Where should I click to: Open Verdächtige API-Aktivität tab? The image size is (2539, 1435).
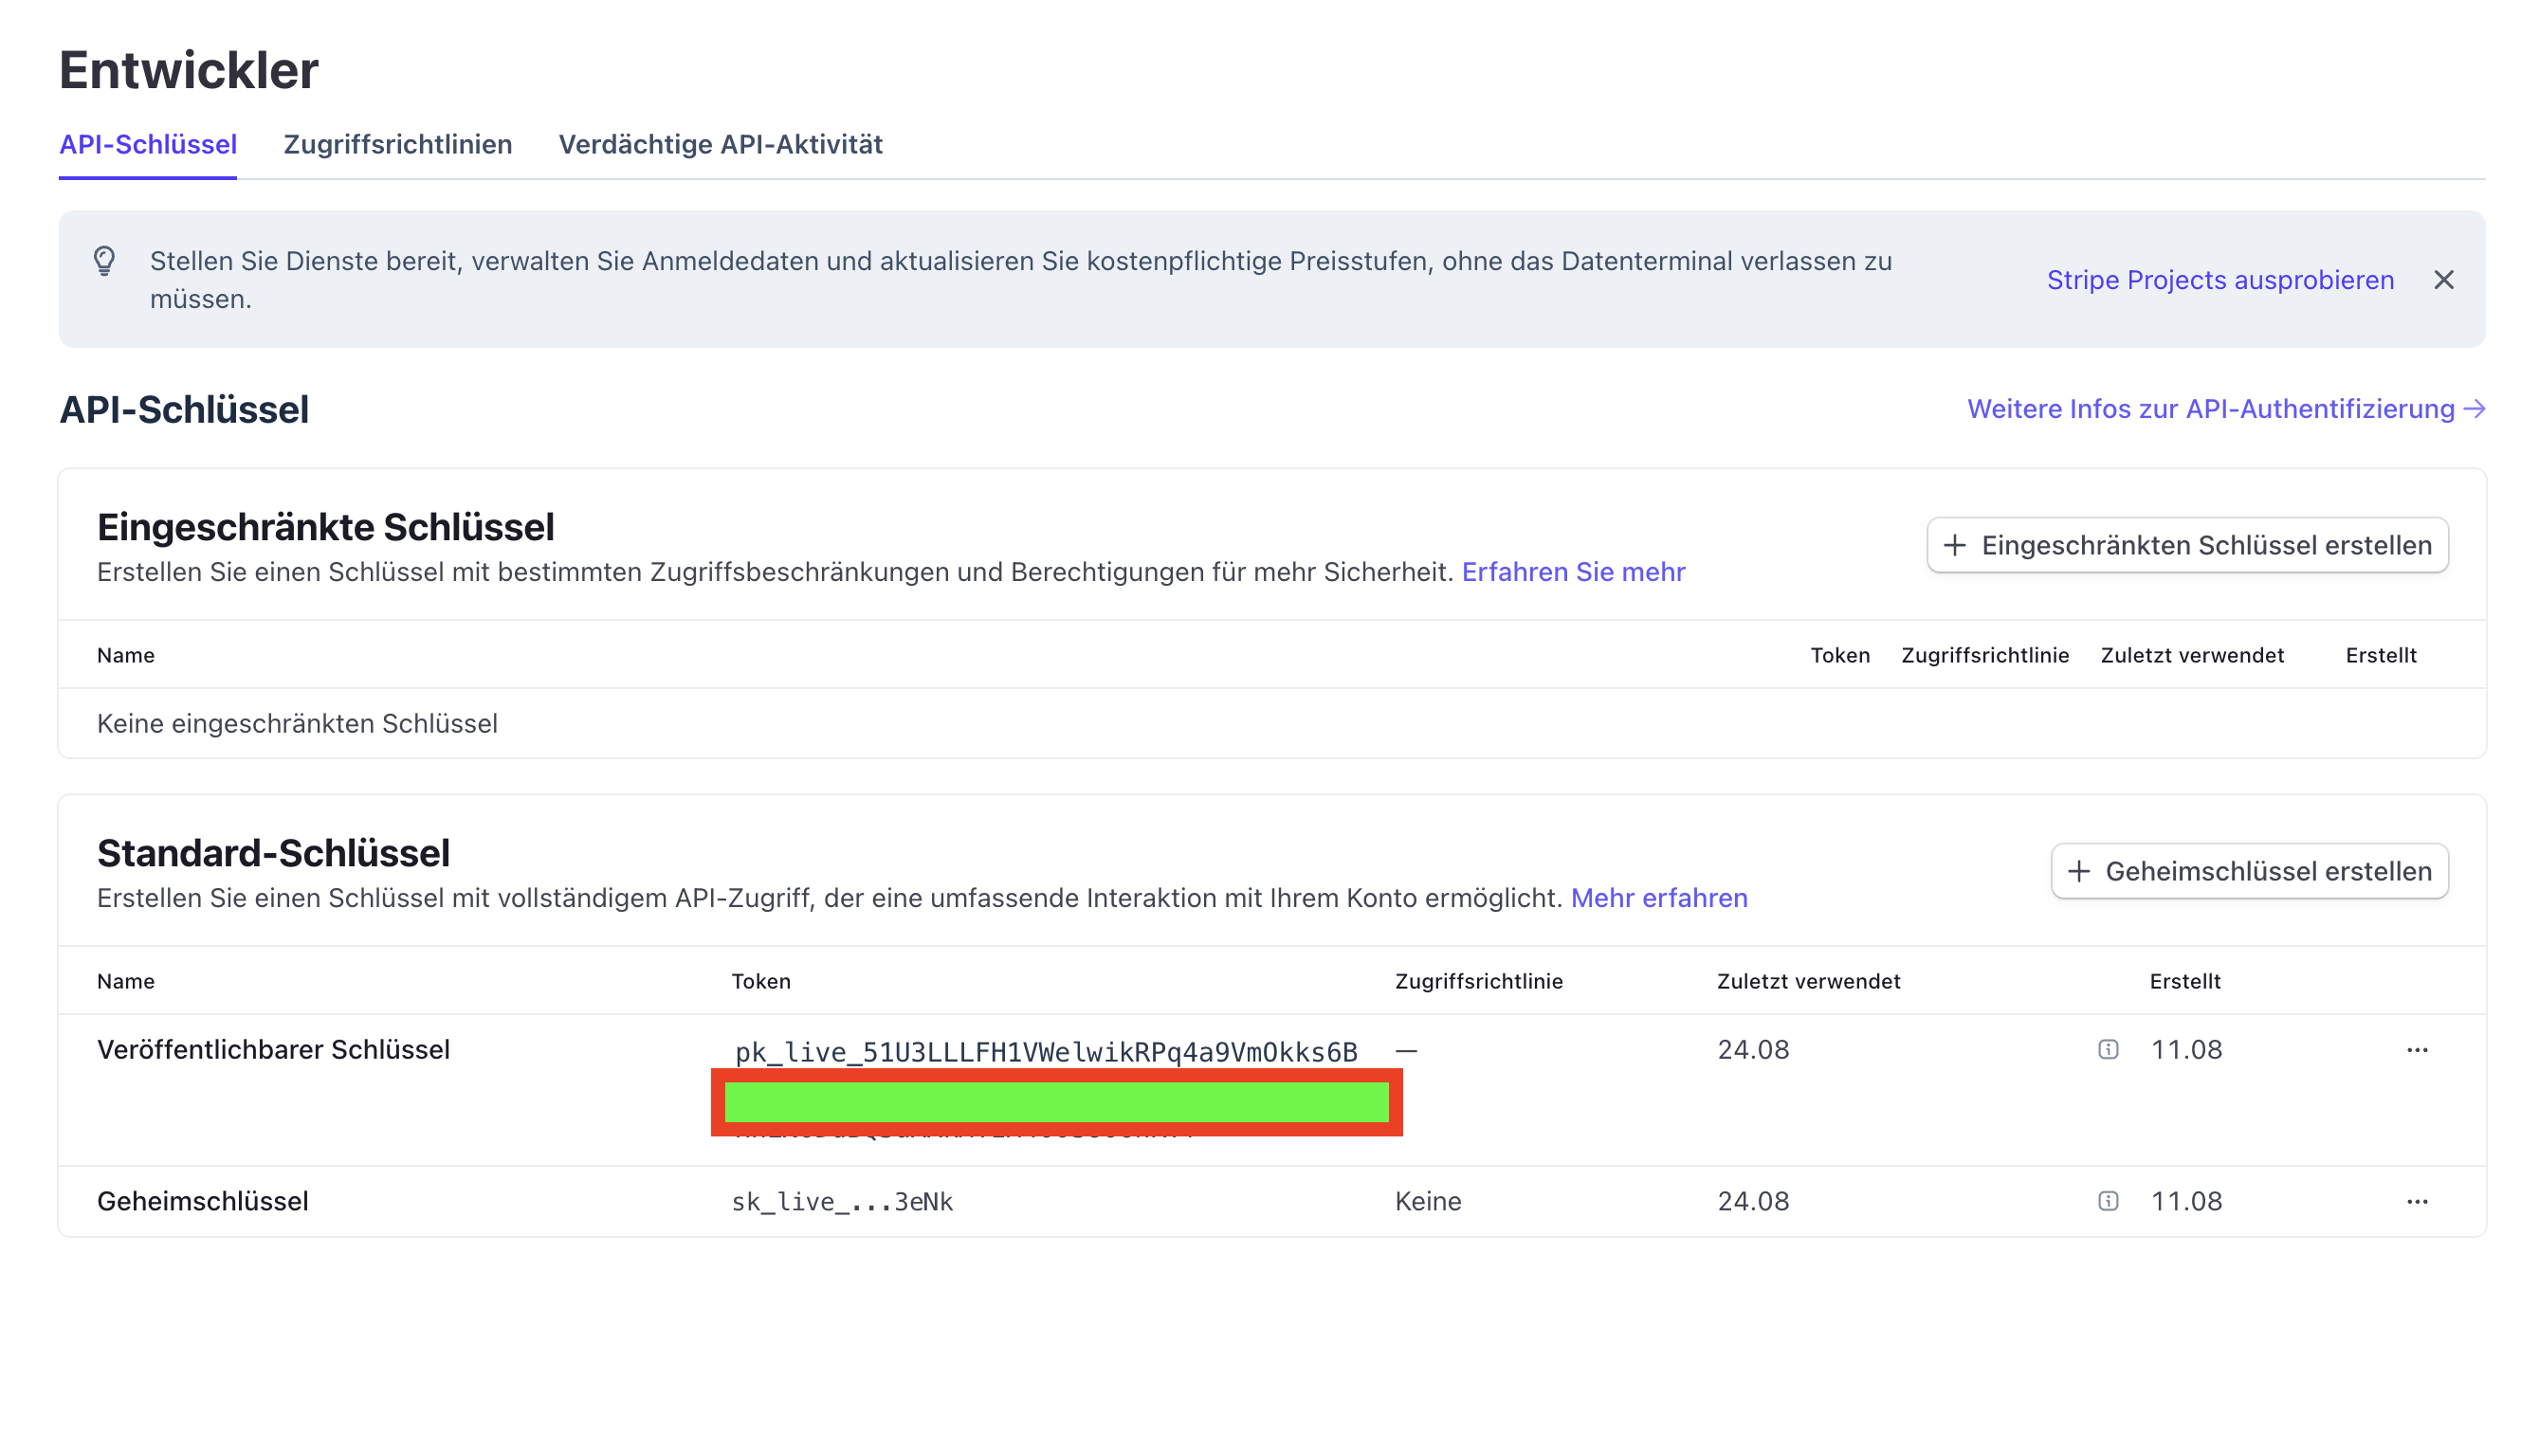(x=721, y=145)
